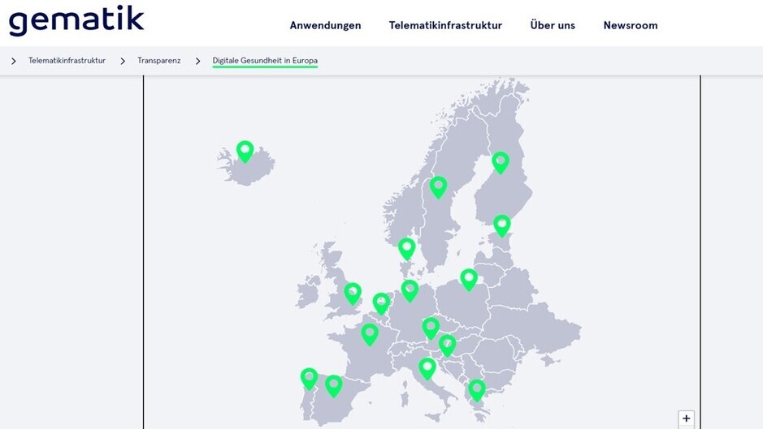The height and width of the screenshot is (429, 763).
Task: Go to the Newsroom section
Action: tap(631, 25)
